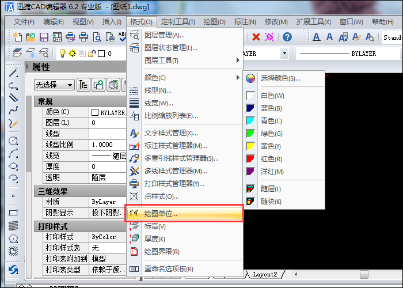Select the Circle drawing tool
This screenshot has width=403, height=288.
[x=13, y=141]
